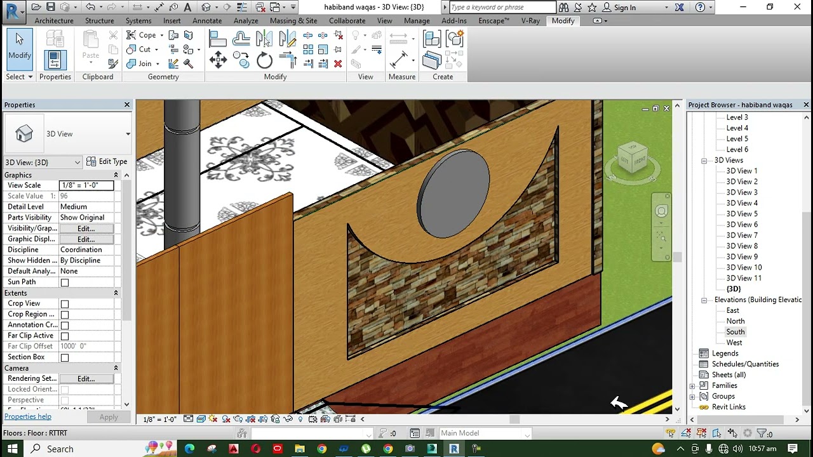Open the Properties palette button

[x=55, y=59]
